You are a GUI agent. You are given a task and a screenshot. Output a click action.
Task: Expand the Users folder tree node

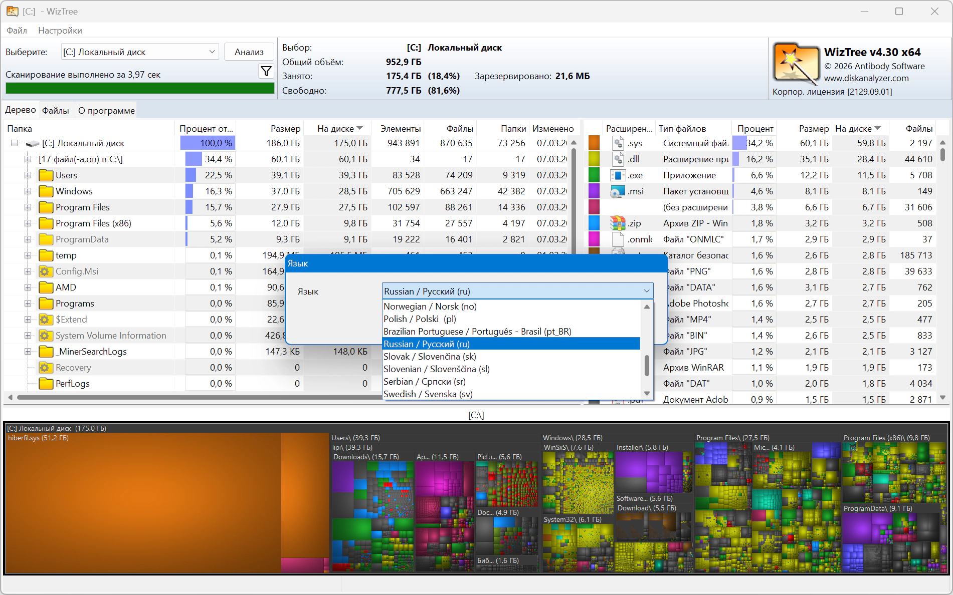(28, 175)
